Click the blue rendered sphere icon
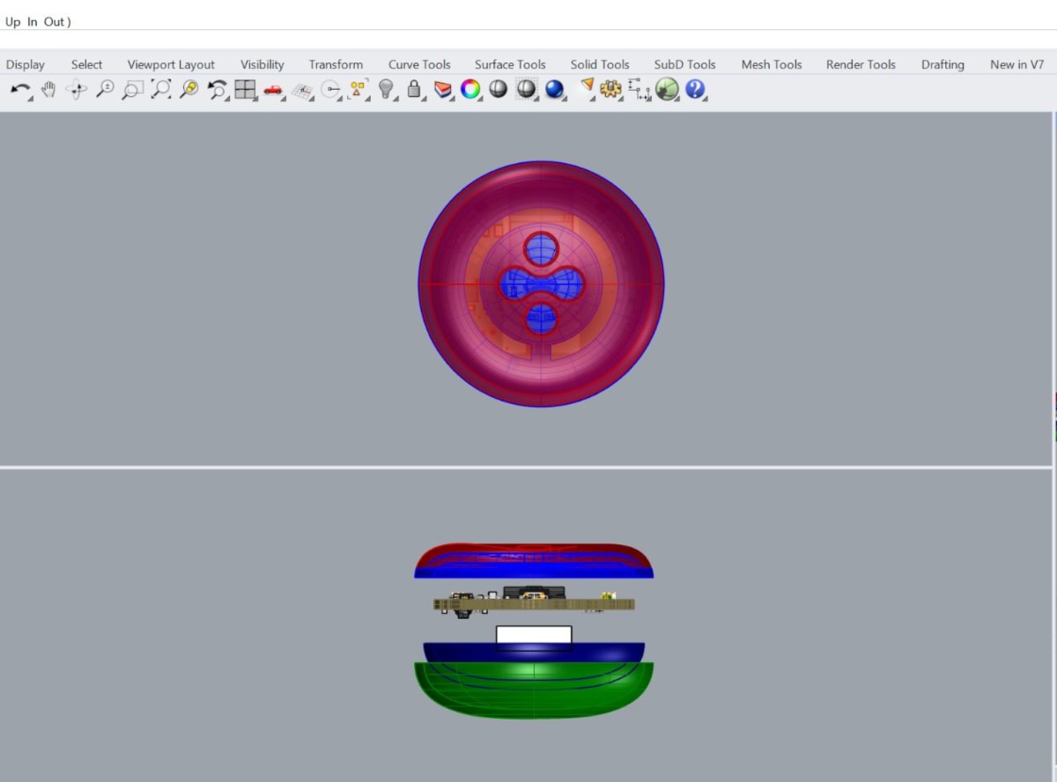Image resolution: width=1057 pixels, height=782 pixels. click(554, 89)
